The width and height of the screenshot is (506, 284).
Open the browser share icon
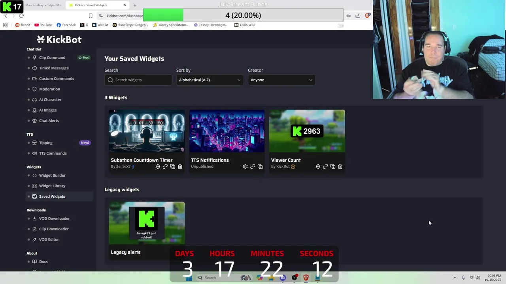point(357,16)
